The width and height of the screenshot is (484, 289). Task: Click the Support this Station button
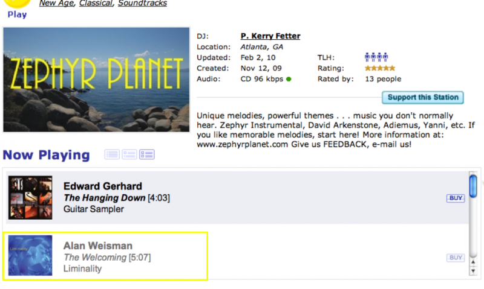tap(423, 98)
